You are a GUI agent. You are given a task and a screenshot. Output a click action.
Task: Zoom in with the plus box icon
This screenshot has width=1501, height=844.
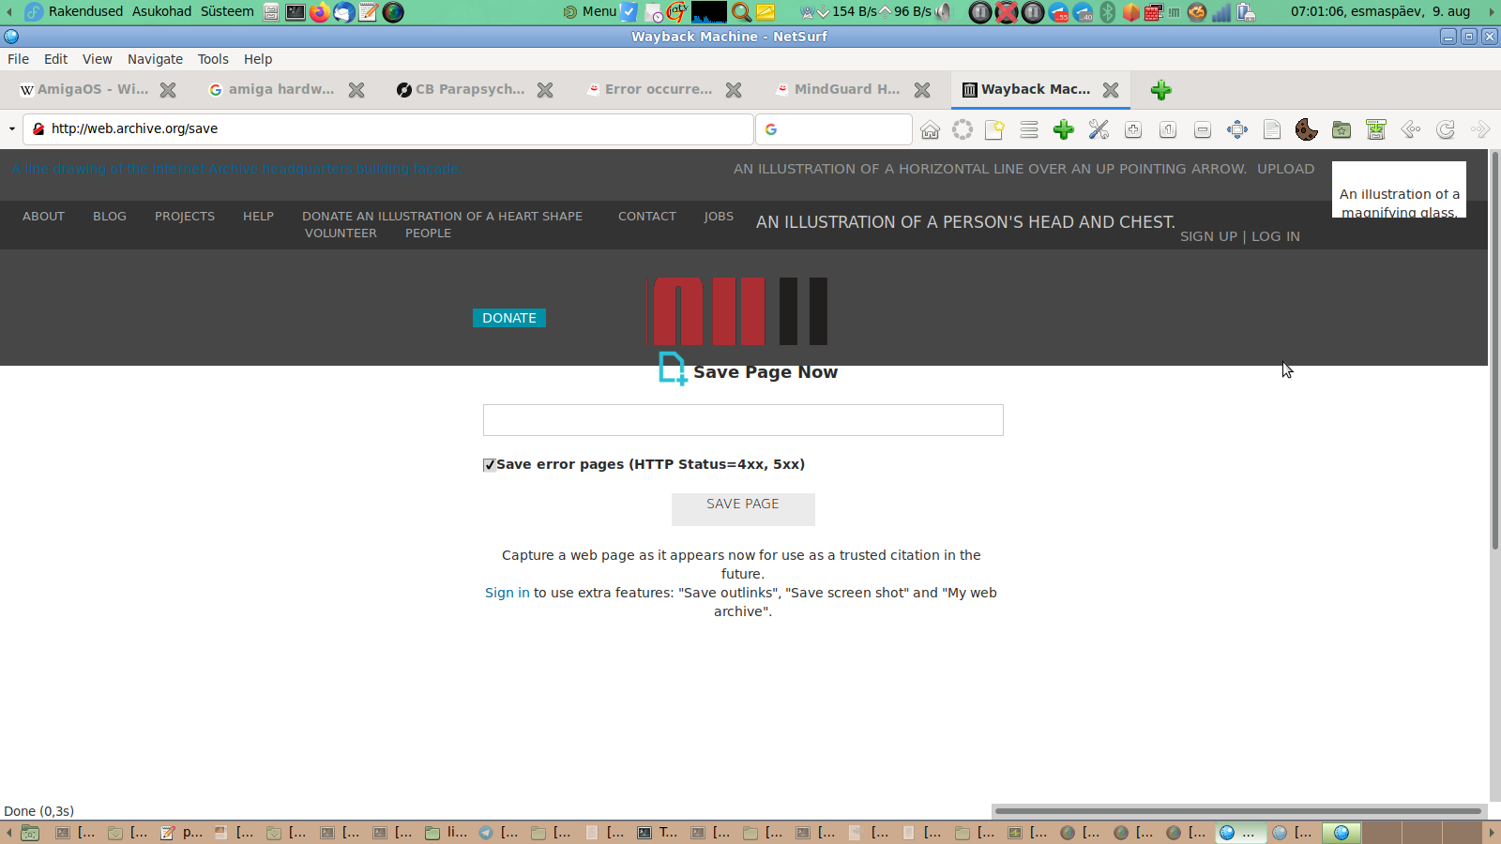coord(1133,129)
